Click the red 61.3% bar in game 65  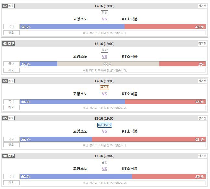pos(149,139)
